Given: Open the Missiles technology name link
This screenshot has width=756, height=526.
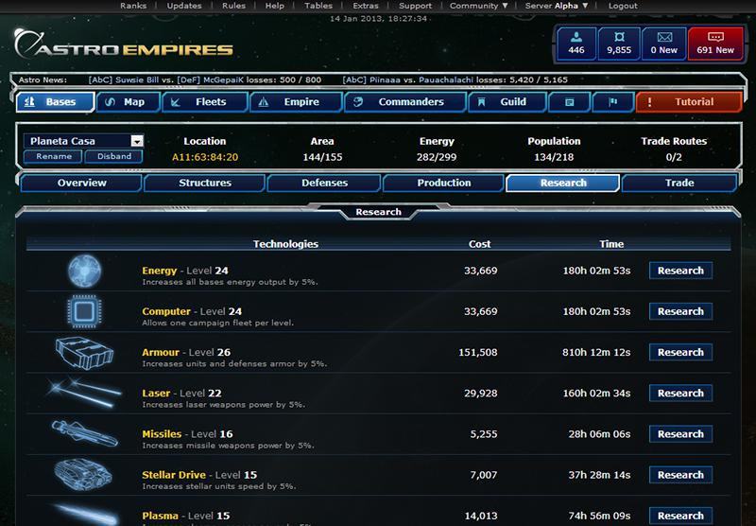Looking at the screenshot, I should [162, 434].
